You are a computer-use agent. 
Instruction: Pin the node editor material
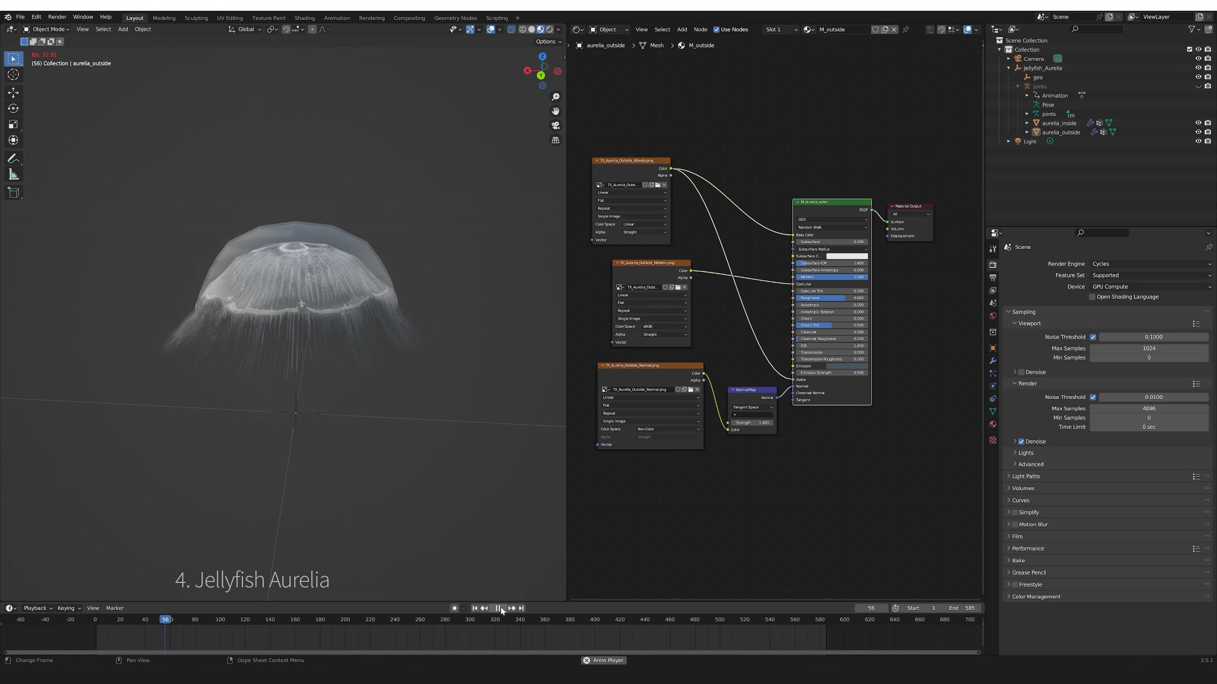pyautogui.click(x=906, y=29)
